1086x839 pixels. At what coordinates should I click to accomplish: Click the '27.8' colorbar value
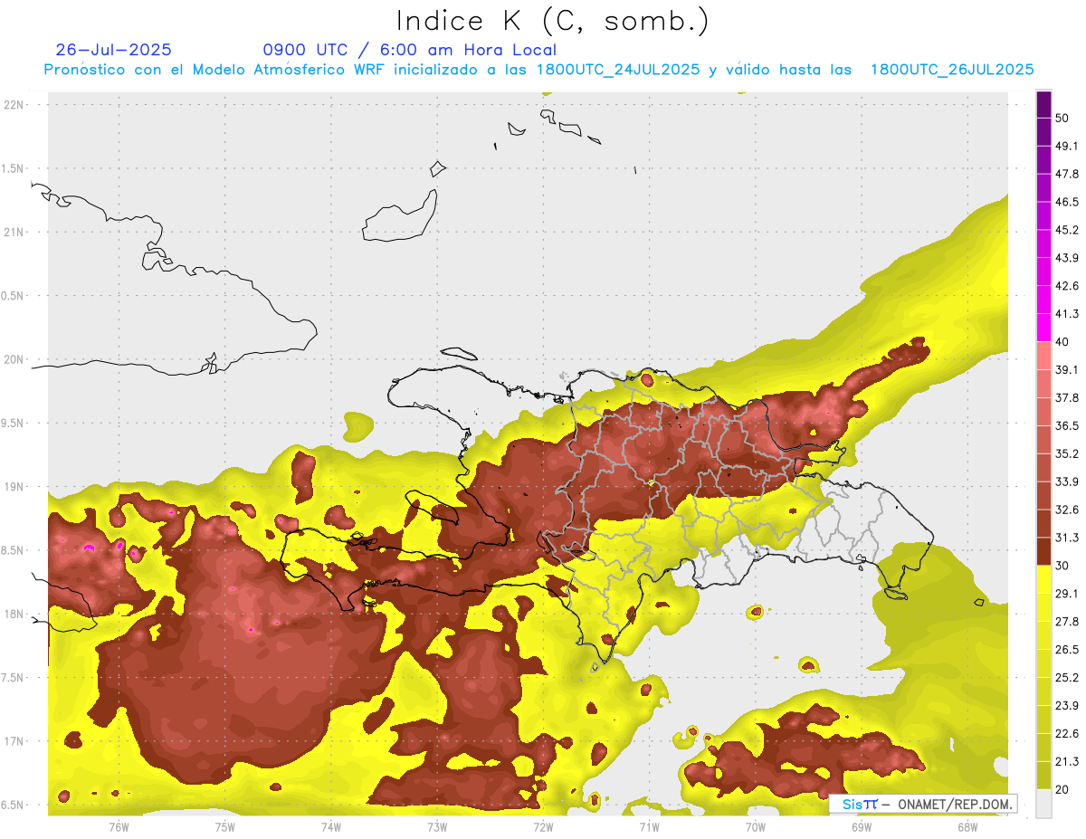[1067, 622]
